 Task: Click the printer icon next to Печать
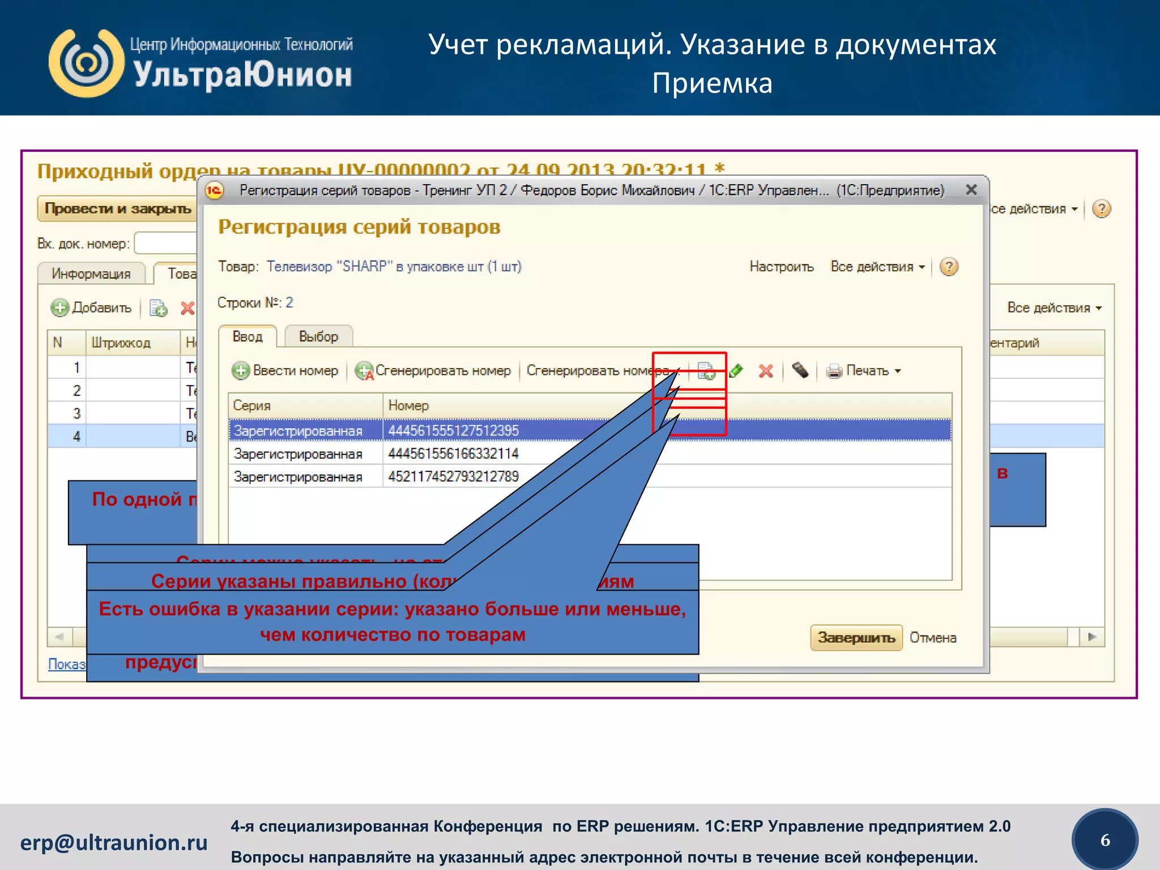(834, 371)
